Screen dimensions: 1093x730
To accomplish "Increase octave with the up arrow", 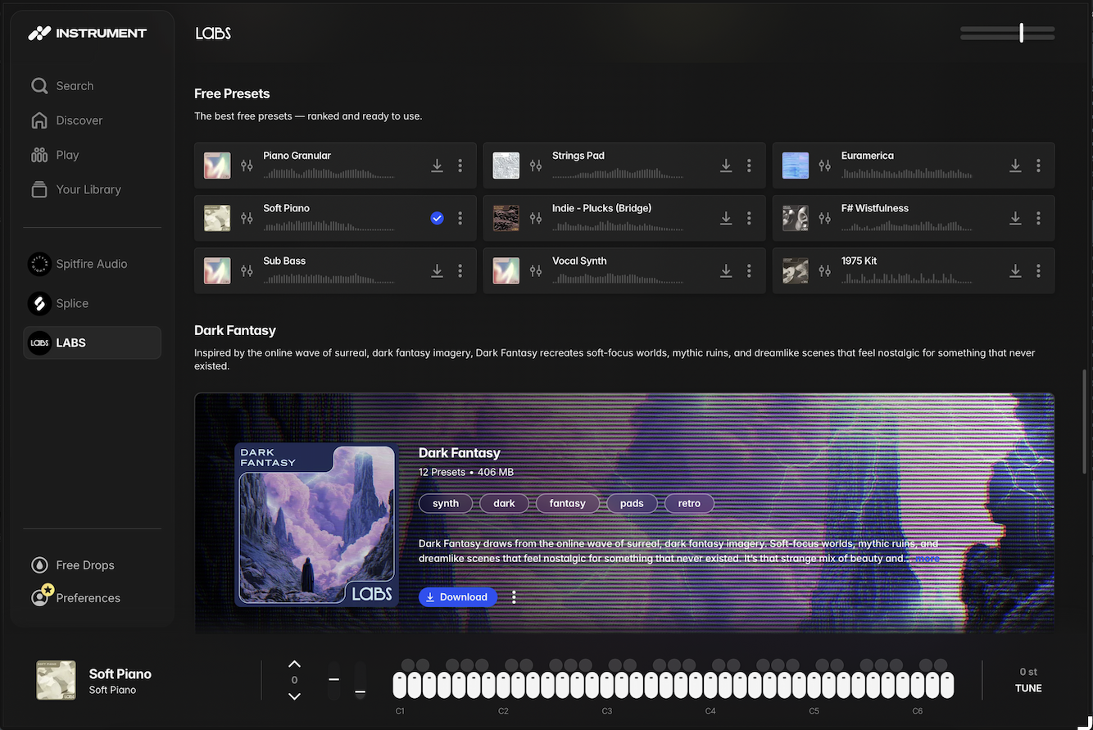I will pyautogui.click(x=295, y=664).
